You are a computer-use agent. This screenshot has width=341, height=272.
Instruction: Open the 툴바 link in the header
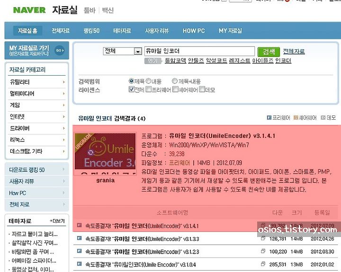90,10
